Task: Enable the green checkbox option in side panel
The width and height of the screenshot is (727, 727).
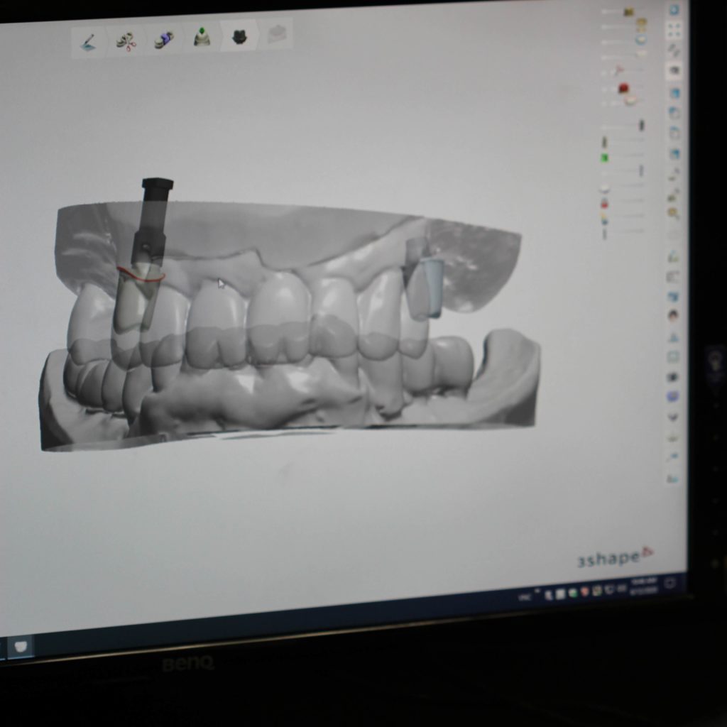Action: (603, 158)
